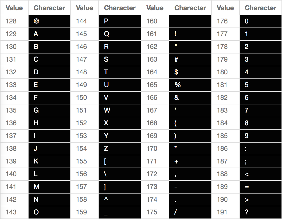Click the last Character column header

click(x=260, y=8)
